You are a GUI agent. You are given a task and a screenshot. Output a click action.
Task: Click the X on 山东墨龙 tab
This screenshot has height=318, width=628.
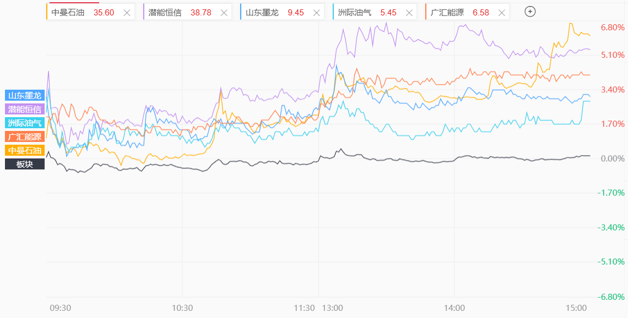(317, 13)
